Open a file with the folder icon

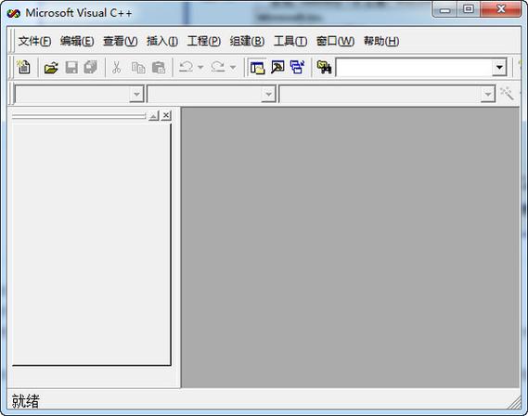51,68
